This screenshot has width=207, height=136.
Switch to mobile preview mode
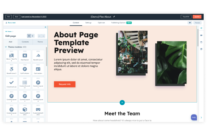33,36
